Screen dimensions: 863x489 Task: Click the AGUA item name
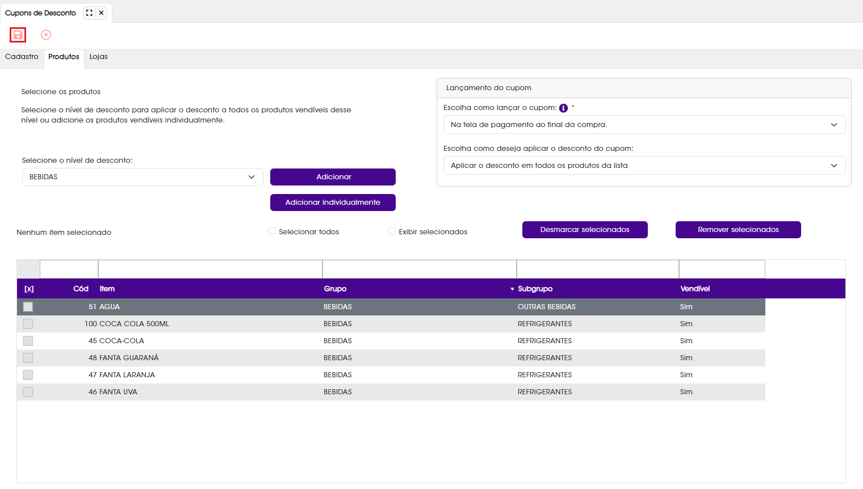(x=110, y=307)
